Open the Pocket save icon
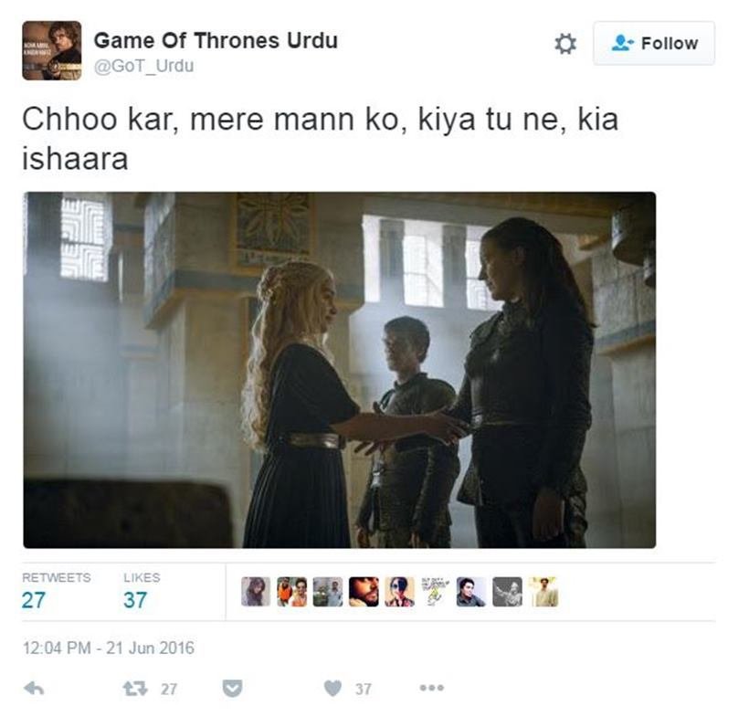749x727 pixels. pos(232,689)
